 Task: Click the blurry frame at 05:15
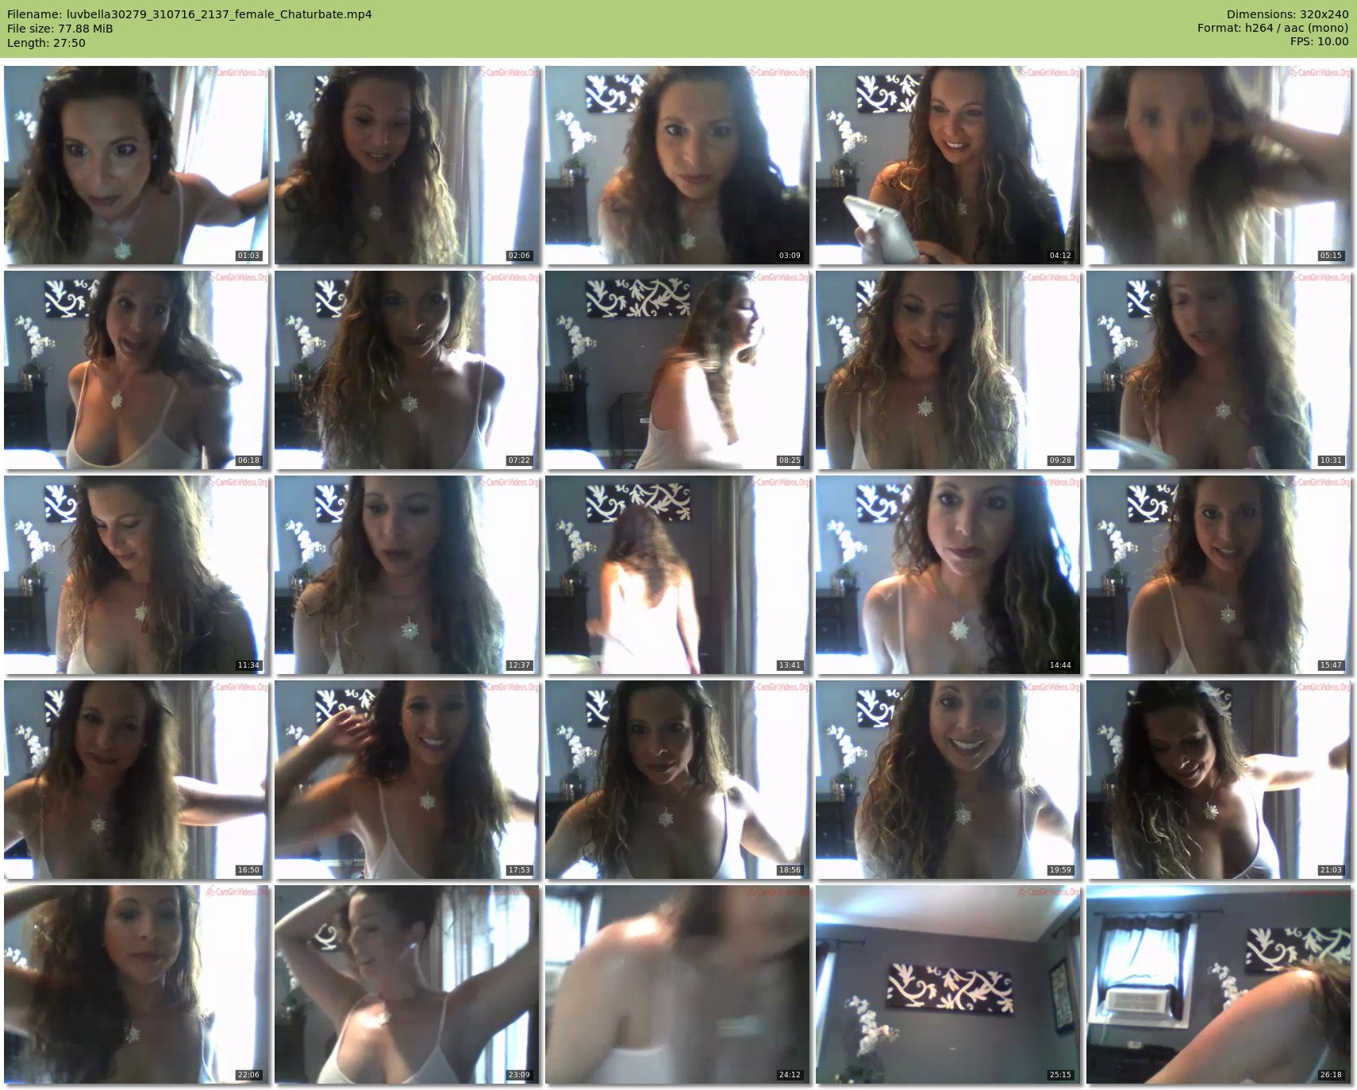coord(1219,165)
